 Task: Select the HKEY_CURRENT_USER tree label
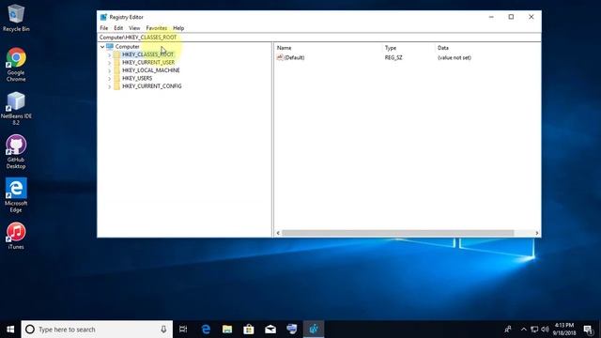148,63
